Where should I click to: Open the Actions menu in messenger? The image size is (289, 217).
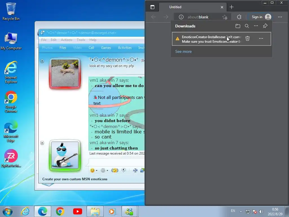point(67,40)
